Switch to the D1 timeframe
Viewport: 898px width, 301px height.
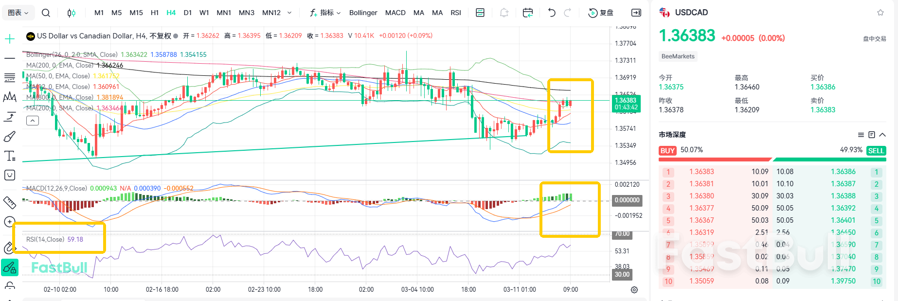pos(188,13)
